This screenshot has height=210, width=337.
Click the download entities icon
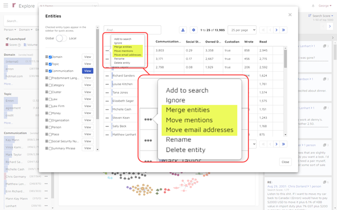point(183,30)
